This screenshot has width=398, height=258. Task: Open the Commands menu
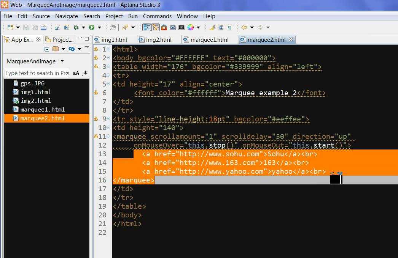click(x=157, y=16)
